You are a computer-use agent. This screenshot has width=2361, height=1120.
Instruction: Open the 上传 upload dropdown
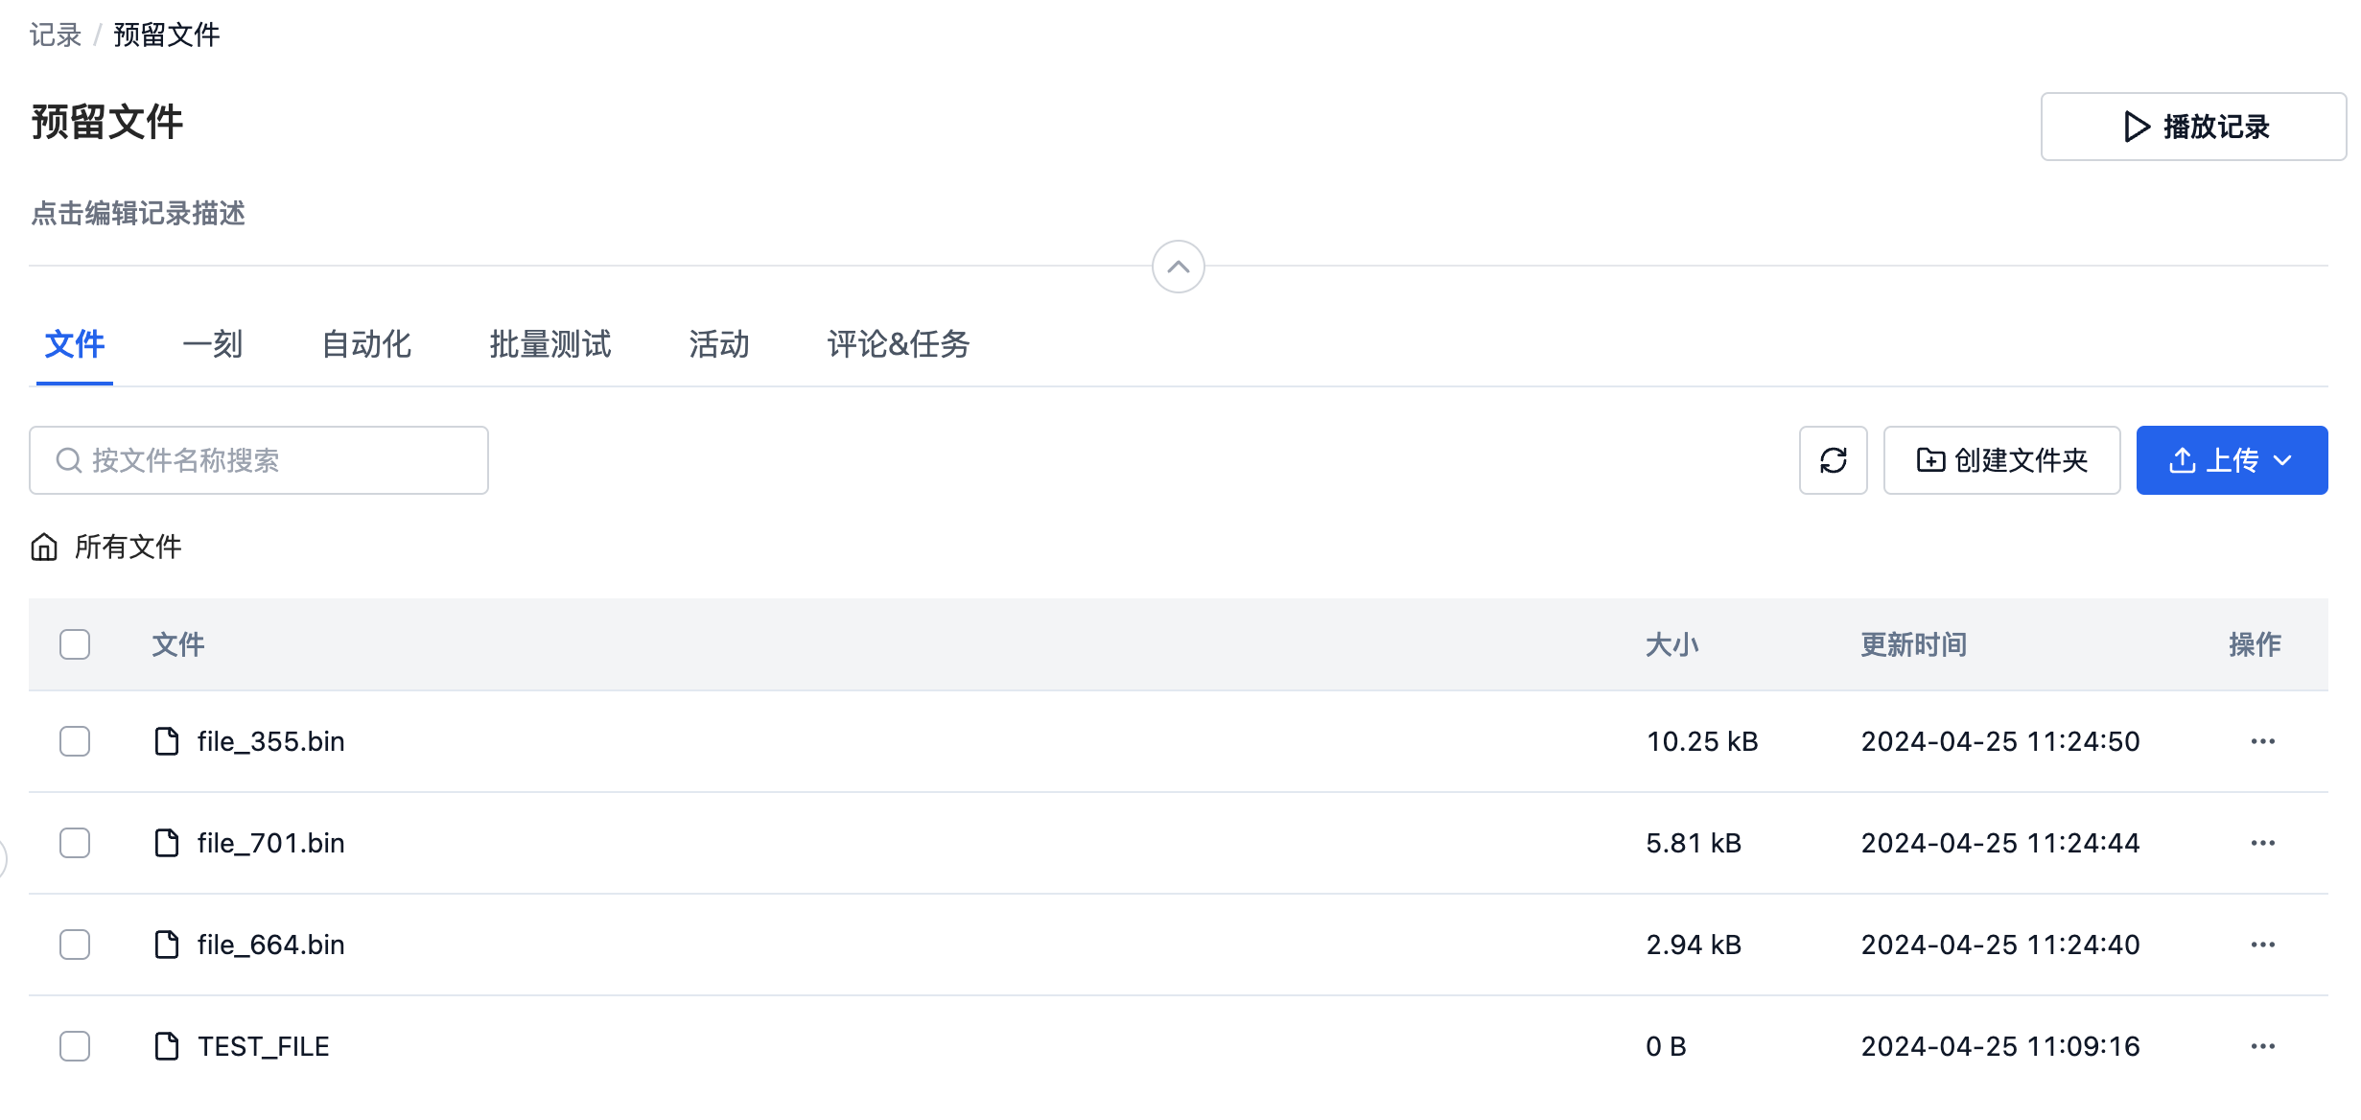2232,460
